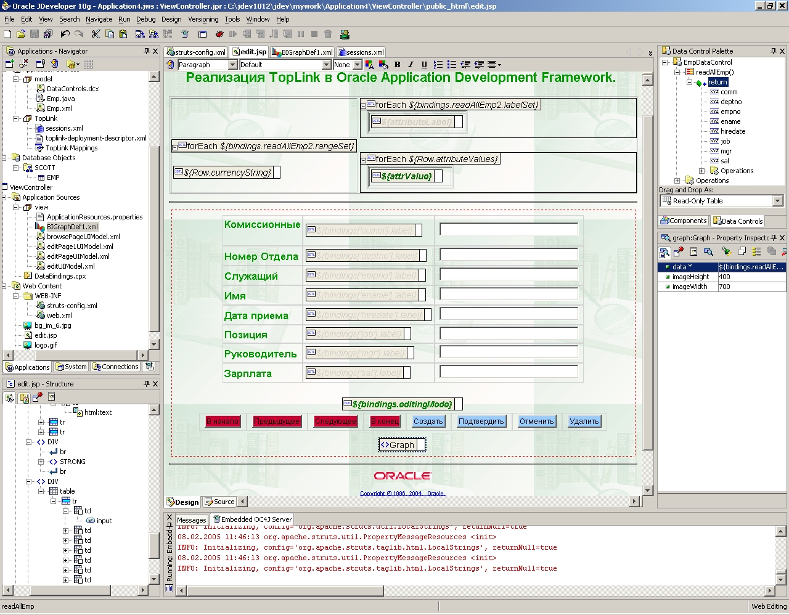Click New Application Workspace icon in Navigator
This screenshot has height=615, width=789.
pyautogui.click(x=9, y=64)
